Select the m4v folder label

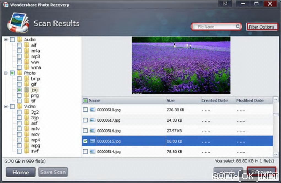(35, 129)
